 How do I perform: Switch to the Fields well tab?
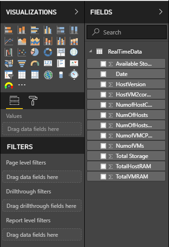pos(14,101)
